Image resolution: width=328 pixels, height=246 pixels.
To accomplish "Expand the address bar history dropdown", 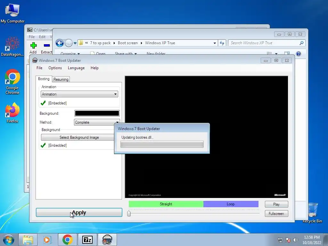I will point(215,43).
